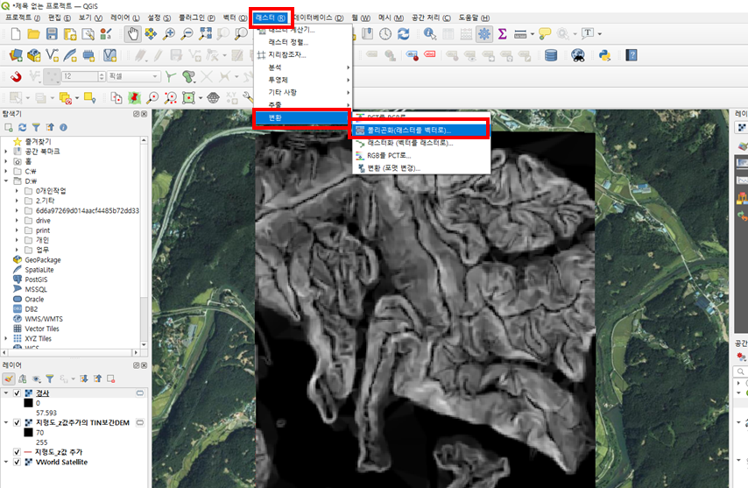Open the help book icon in toolbar
Viewport: 748px width, 488px height.
coord(632,55)
